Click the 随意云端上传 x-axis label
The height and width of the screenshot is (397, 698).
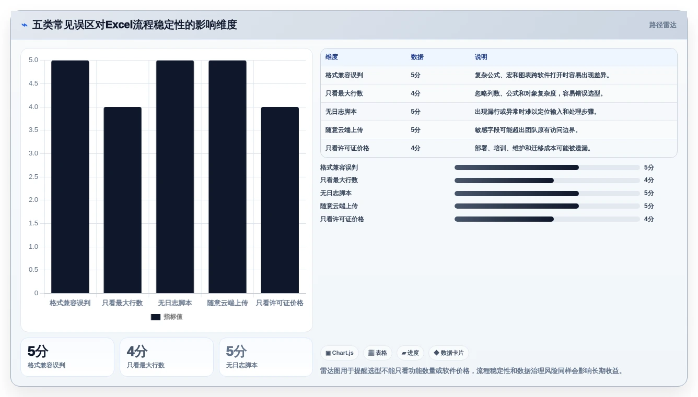coord(227,303)
